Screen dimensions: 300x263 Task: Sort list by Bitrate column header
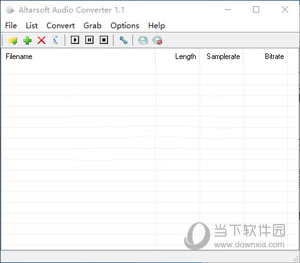[x=265, y=56]
